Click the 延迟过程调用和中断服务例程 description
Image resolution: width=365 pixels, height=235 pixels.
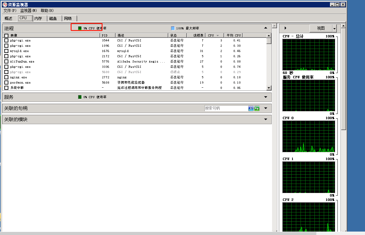[139, 88]
